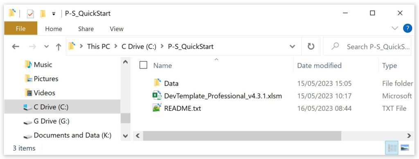Image resolution: width=419 pixels, height=159 pixels.
Task: Open the File menu tab
Action: click(x=20, y=29)
